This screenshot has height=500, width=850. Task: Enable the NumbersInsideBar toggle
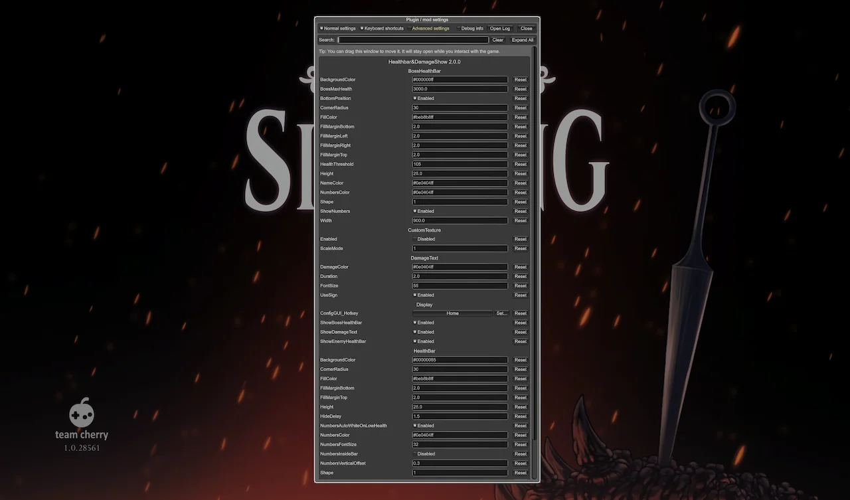pyautogui.click(x=424, y=454)
